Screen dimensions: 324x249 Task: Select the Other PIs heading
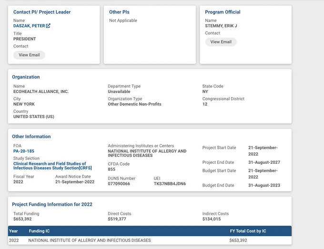pyautogui.click(x=119, y=12)
